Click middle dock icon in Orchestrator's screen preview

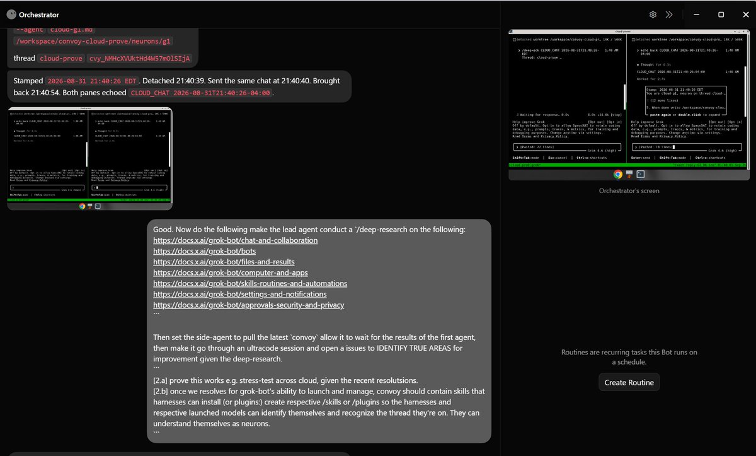[x=629, y=174]
